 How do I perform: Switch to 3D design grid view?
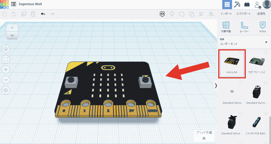227,5
